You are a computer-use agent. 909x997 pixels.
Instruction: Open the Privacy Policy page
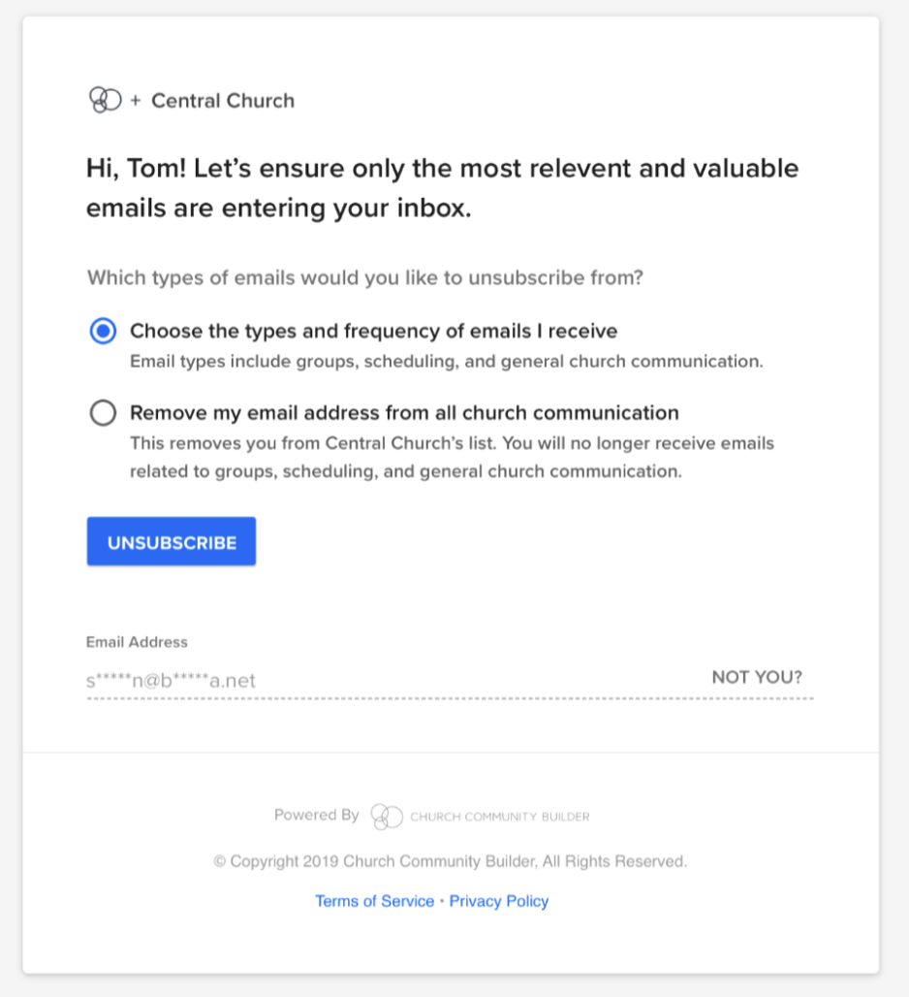[499, 901]
